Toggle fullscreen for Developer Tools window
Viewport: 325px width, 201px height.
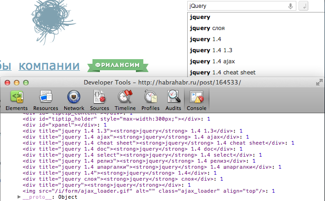319,82
